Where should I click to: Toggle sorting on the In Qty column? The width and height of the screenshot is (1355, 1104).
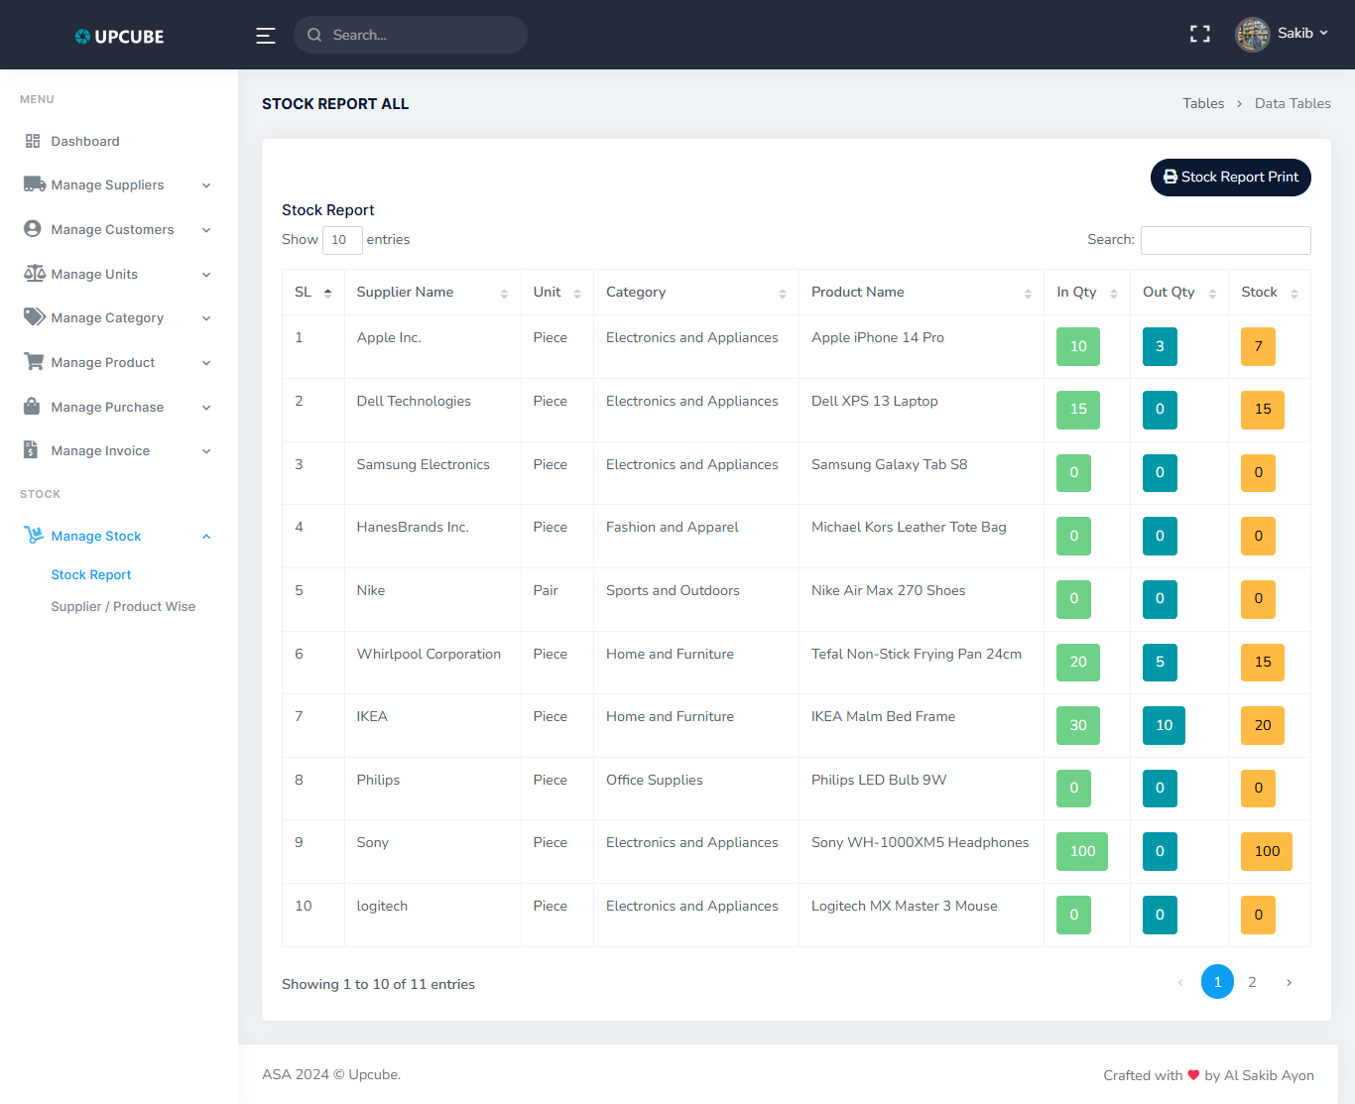pos(1086,293)
